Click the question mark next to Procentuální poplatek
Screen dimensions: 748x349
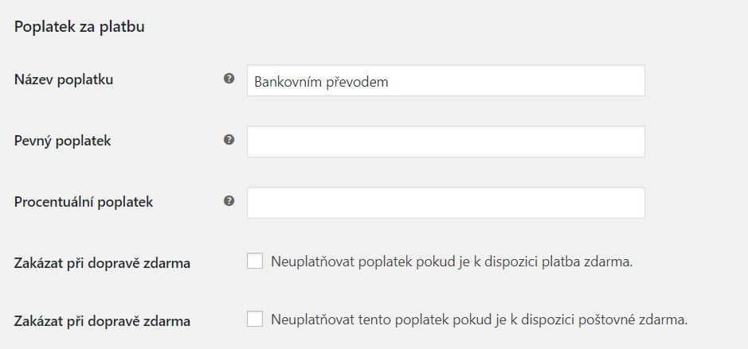[x=229, y=201]
